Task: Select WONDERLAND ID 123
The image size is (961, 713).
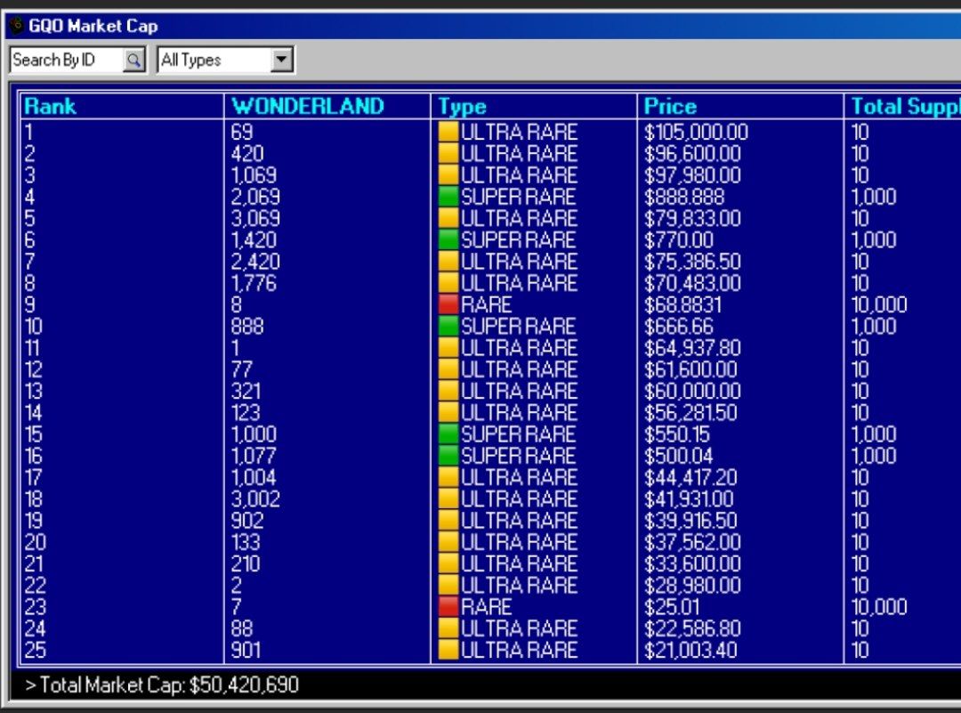Action: (246, 413)
